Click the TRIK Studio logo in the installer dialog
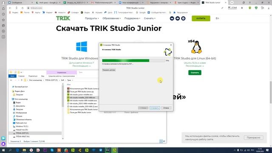Screen dimensions: 272x153 pyautogui.click(x=168, y=52)
